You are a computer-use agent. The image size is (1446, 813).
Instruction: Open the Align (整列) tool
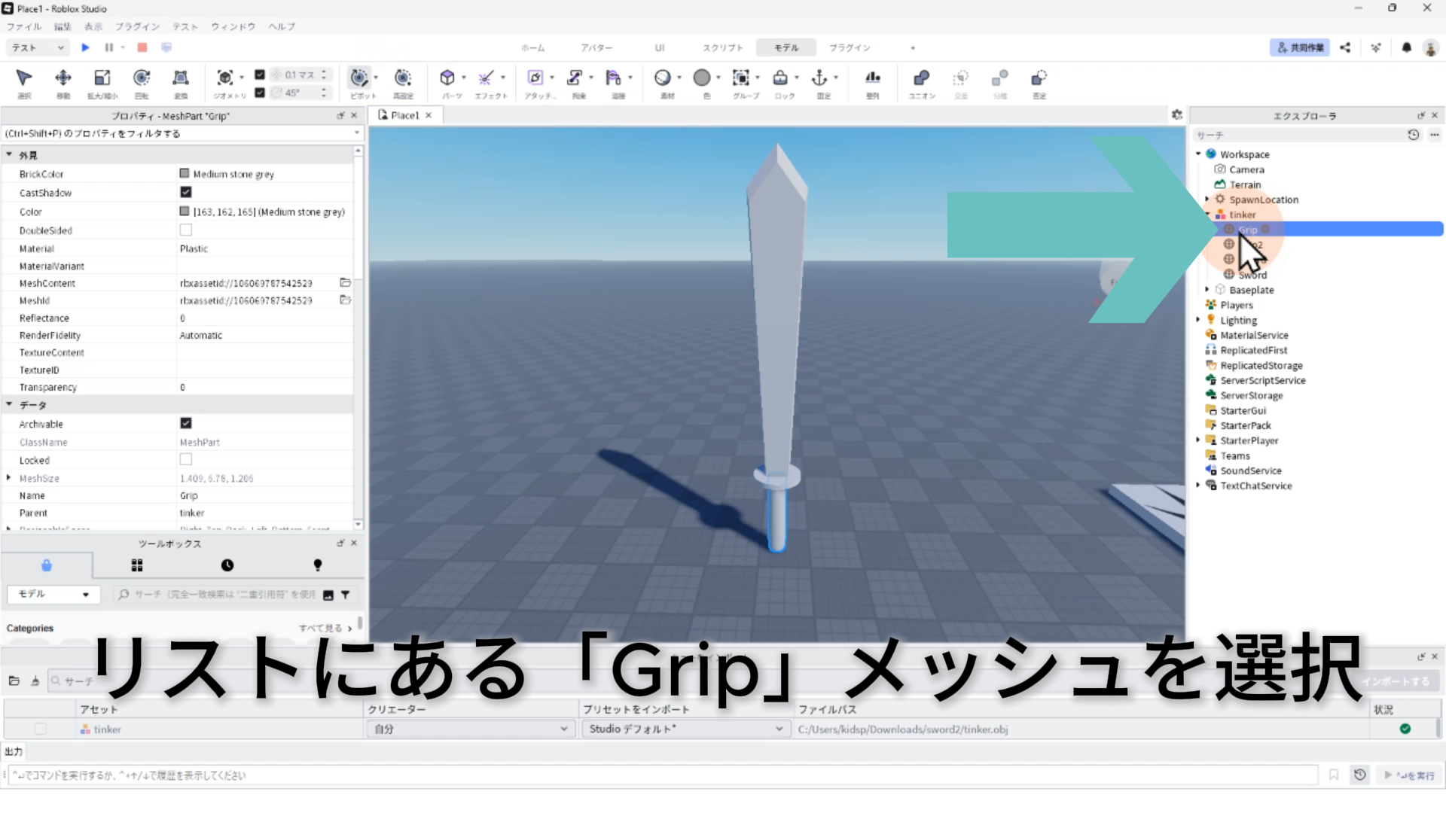[872, 78]
